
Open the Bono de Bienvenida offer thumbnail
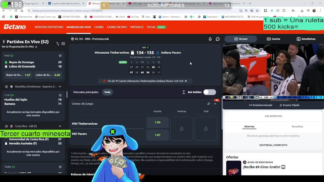pyautogui.click(x=234, y=168)
